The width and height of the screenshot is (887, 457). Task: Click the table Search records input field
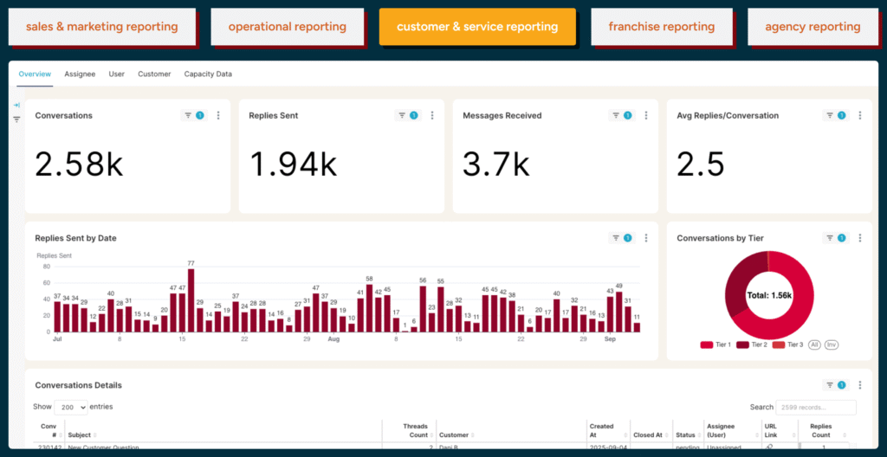816,407
